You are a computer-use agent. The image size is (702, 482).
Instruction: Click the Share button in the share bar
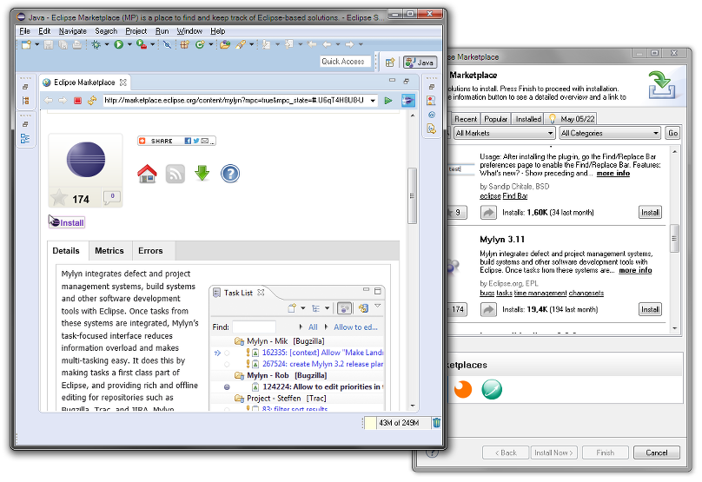pyautogui.click(x=162, y=141)
